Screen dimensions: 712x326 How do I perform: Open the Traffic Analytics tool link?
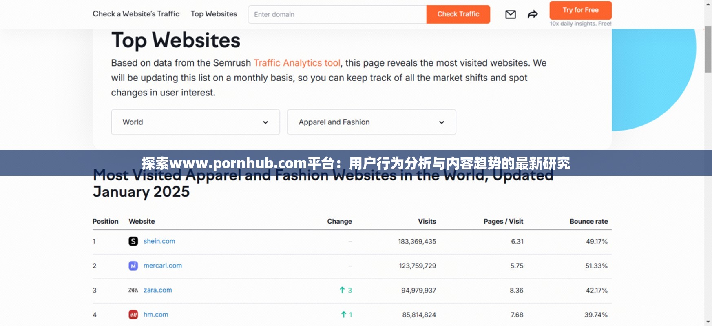coord(297,63)
